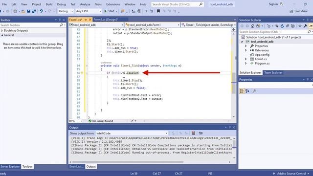Open the Analyze menu
The image size is (313, 176).
pyautogui.click(x=85, y=4)
